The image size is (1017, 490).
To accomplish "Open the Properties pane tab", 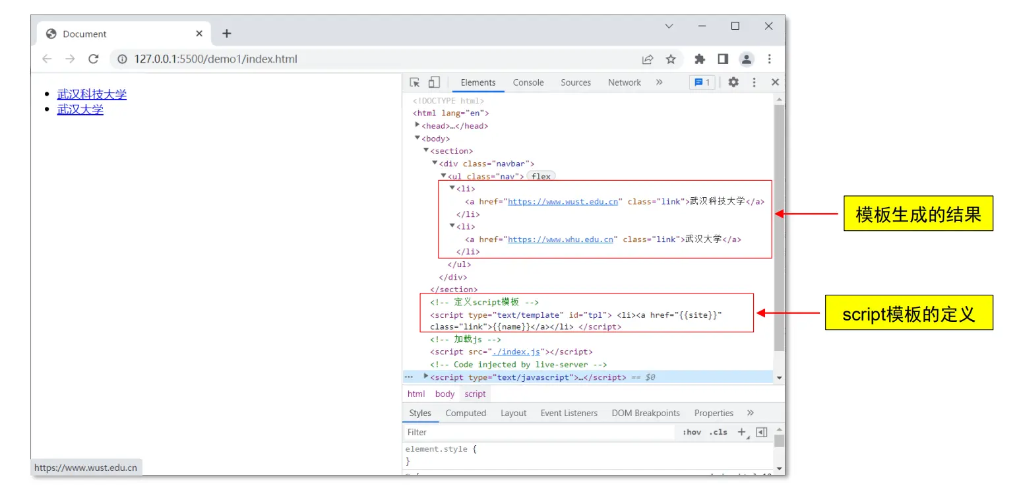I will pos(714,413).
